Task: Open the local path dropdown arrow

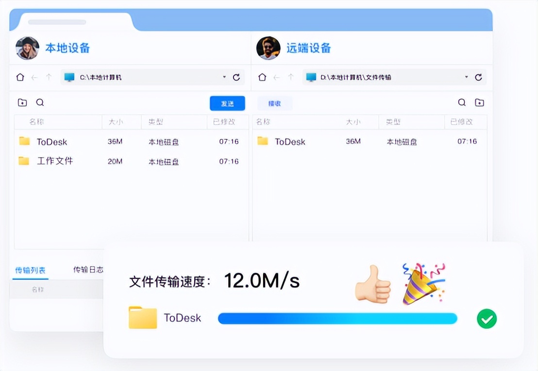Action: (223, 77)
